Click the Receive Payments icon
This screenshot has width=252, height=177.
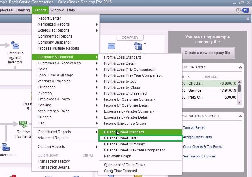(x=23, y=124)
